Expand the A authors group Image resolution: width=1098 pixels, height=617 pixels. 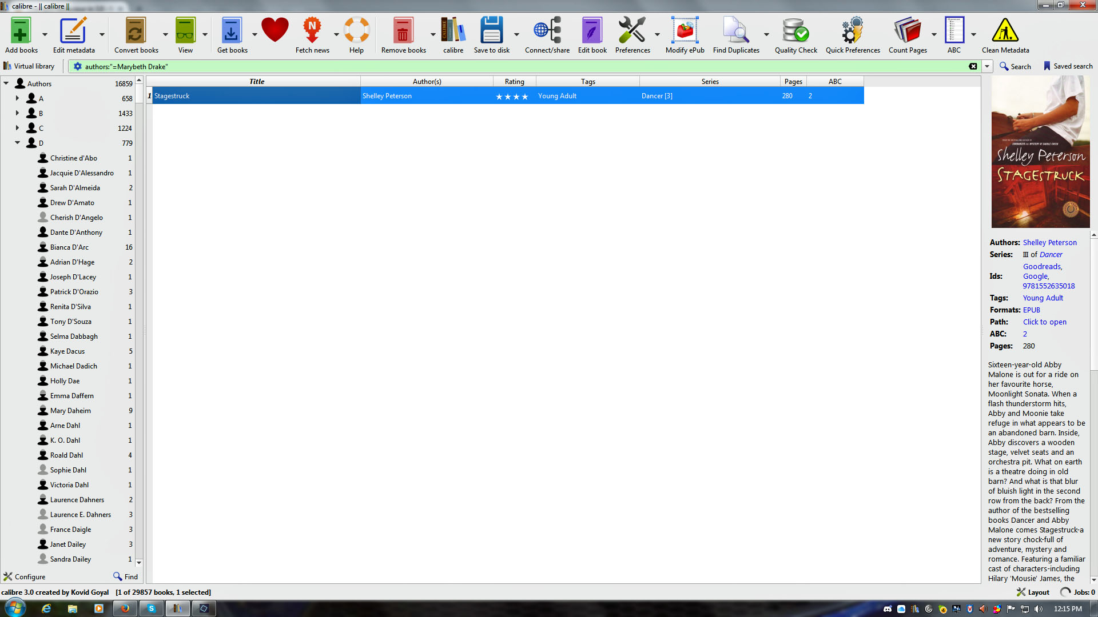tap(17, 98)
